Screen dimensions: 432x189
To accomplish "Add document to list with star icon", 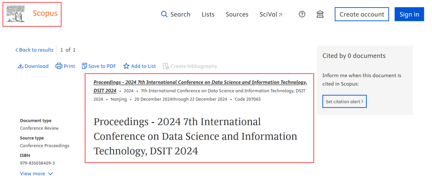I will tap(140, 66).
